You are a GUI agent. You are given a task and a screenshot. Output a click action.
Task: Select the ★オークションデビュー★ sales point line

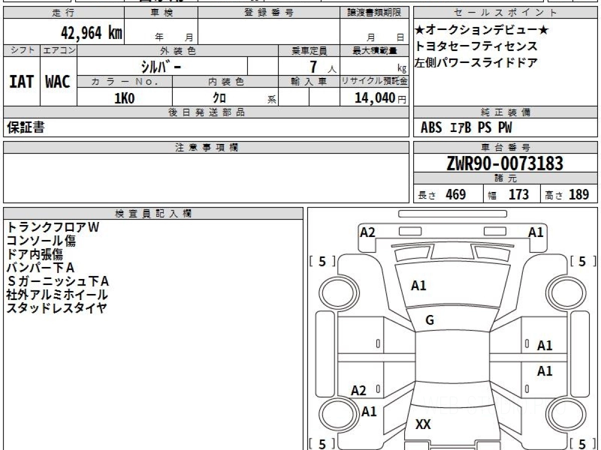pyautogui.click(x=482, y=30)
